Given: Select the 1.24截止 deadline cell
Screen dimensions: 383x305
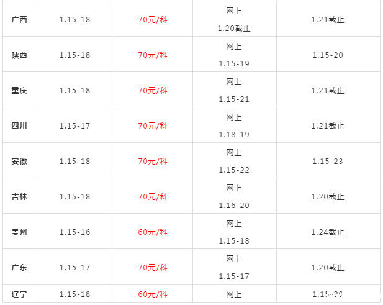Looking at the screenshot, I should (x=328, y=232).
